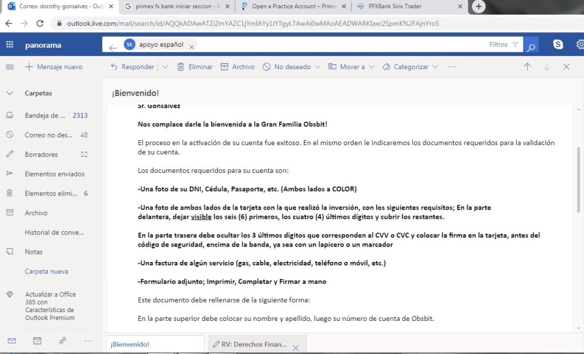Delete message with Eliminar trash button
Screen dimensions: 584x354
click(x=195, y=67)
